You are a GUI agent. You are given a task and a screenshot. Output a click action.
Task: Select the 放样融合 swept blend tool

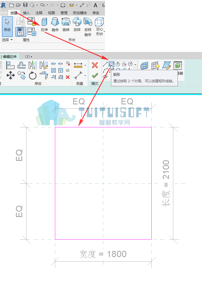88,27
